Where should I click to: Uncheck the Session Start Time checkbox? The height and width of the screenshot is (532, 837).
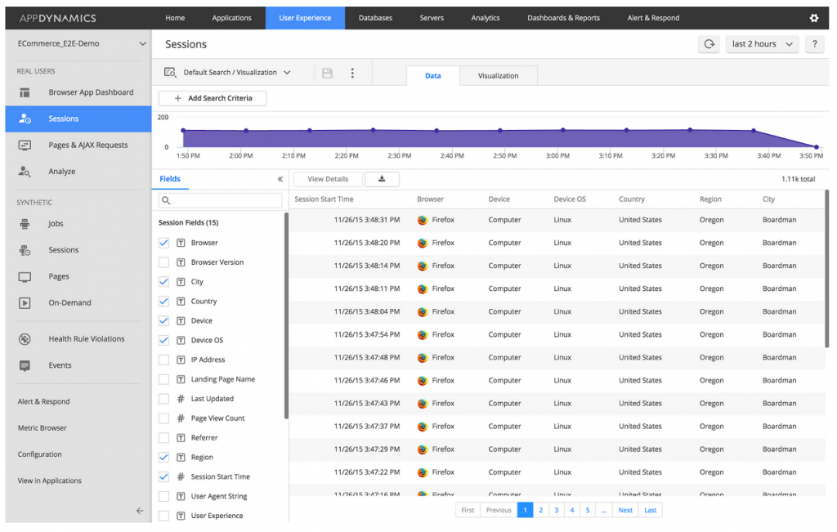163,477
